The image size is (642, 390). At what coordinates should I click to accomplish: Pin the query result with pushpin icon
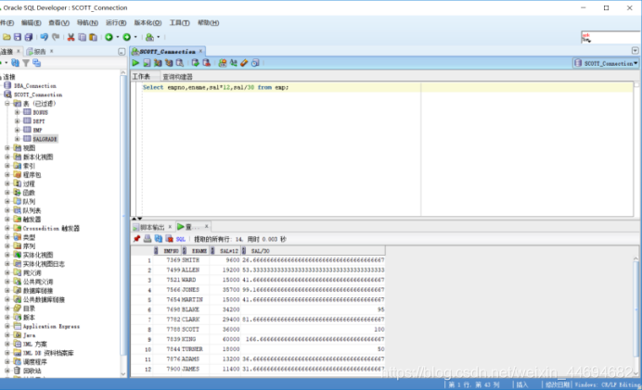tap(136, 239)
